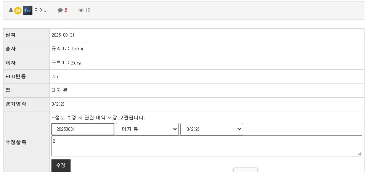Click the view count number 15
The width and height of the screenshot is (366, 172).
pyautogui.click(x=87, y=10)
